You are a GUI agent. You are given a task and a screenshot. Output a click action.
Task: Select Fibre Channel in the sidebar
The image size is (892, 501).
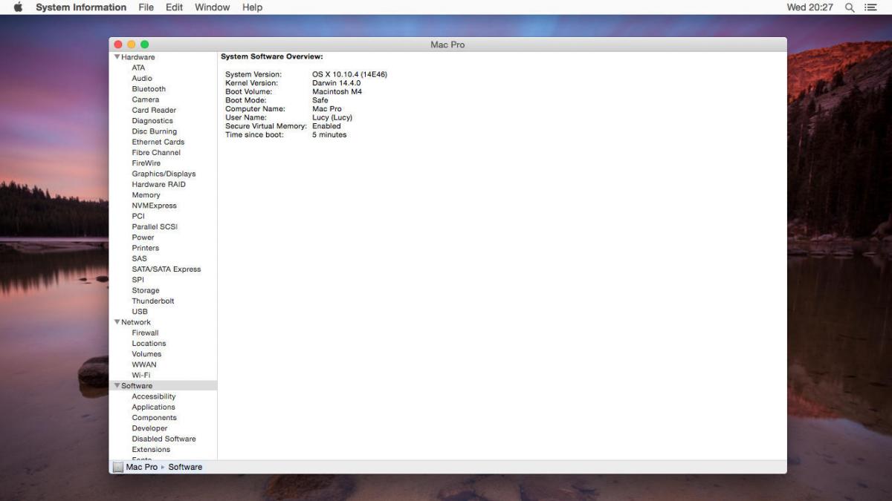click(156, 152)
